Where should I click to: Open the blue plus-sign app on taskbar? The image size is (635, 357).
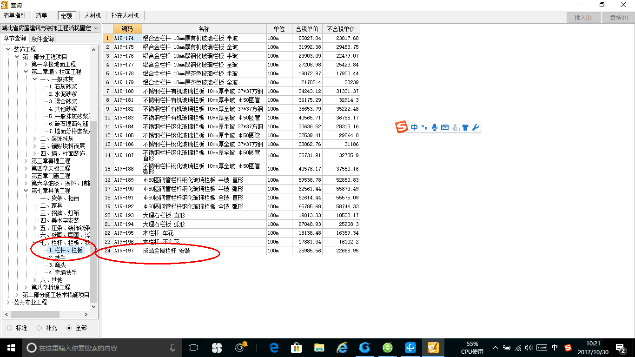(x=410, y=348)
